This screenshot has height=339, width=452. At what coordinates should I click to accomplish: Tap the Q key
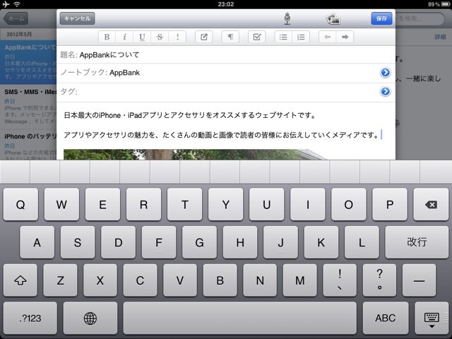click(x=20, y=204)
